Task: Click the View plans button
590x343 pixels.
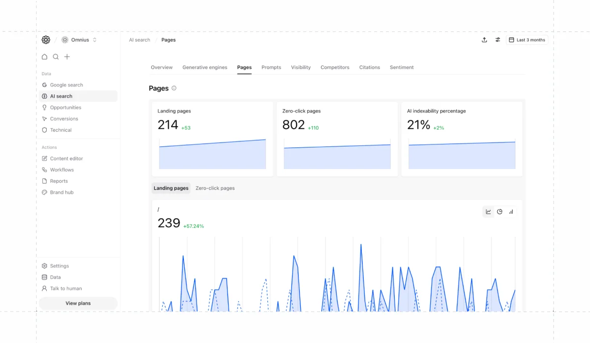Action: coord(78,303)
